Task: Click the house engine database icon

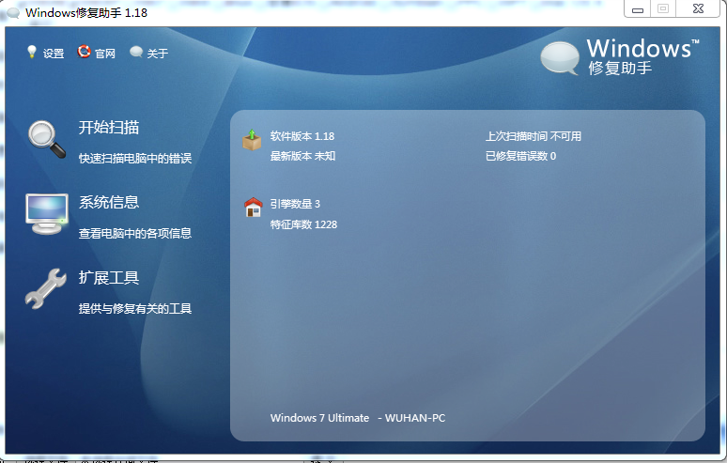Action: 254,208
